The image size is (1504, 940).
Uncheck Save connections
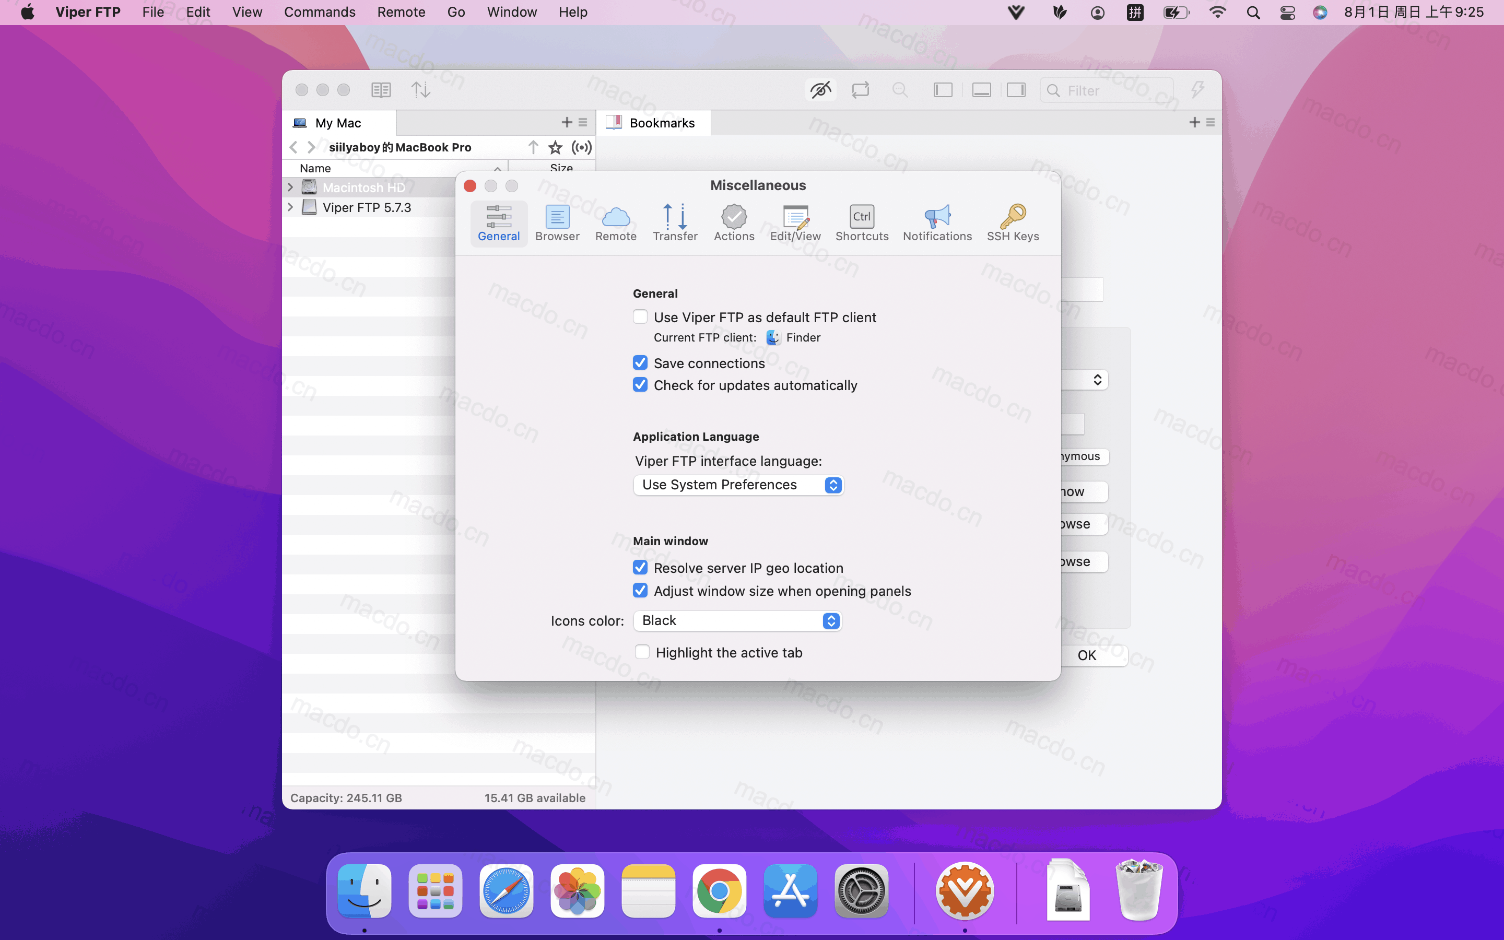pyautogui.click(x=640, y=363)
